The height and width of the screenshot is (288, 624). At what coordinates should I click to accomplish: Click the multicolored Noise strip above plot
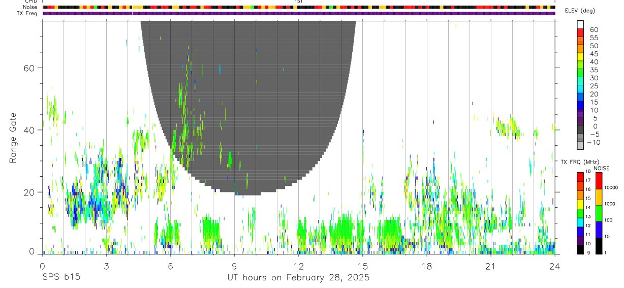point(299,7)
